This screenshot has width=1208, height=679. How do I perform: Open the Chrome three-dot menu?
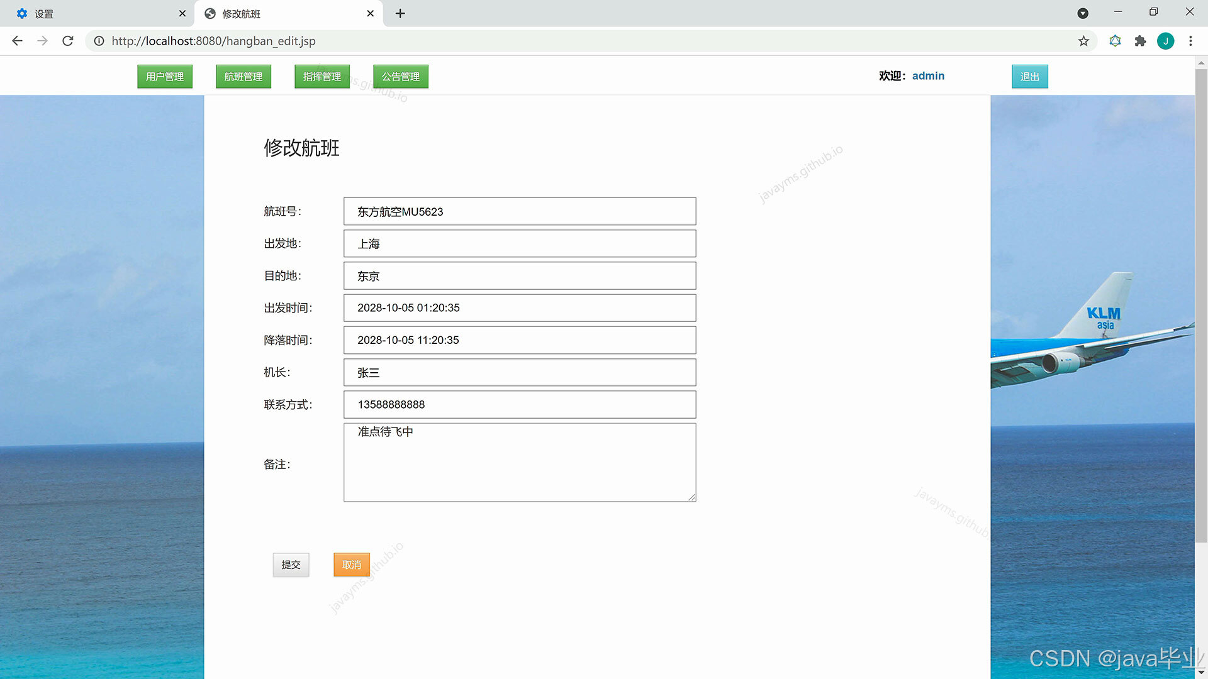pos(1190,41)
